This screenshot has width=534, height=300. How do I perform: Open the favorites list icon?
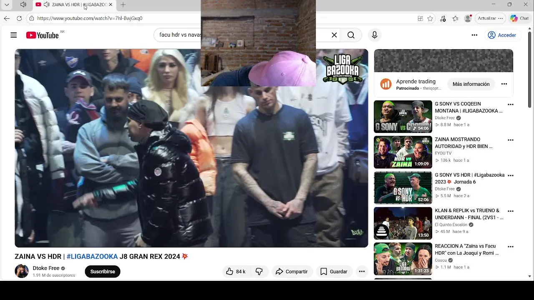[456, 18]
